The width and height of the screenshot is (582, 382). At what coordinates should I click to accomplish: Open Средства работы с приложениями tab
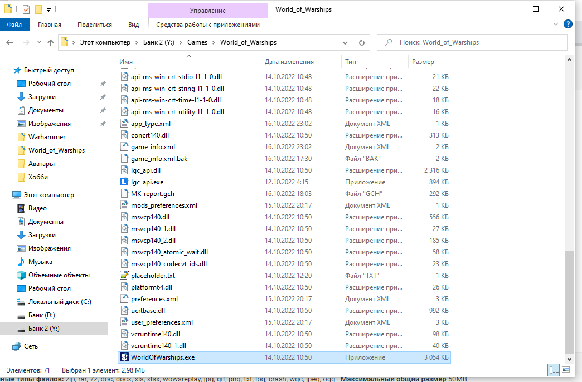click(x=208, y=25)
